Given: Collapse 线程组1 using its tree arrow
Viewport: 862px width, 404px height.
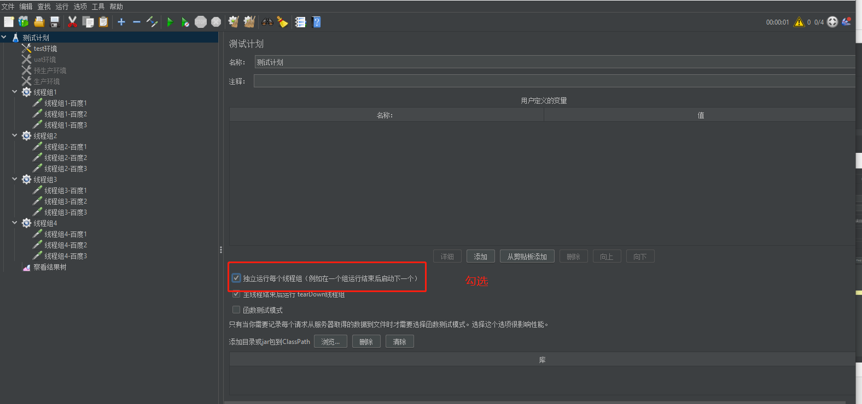Looking at the screenshot, I should 15,92.
